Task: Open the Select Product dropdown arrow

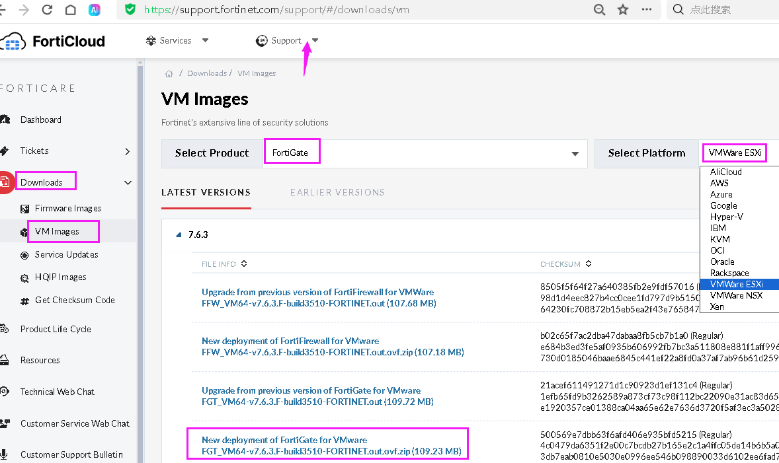Action: point(575,154)
